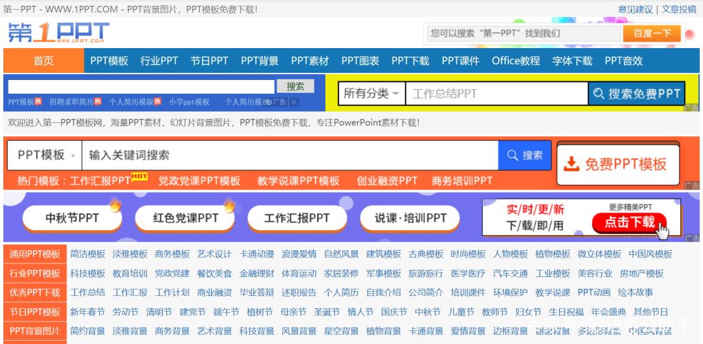Image resolution: width=703 pixels, height=344 pixels.
Task: Select the 通用PPT模板 category
Action: click(35, 254)
